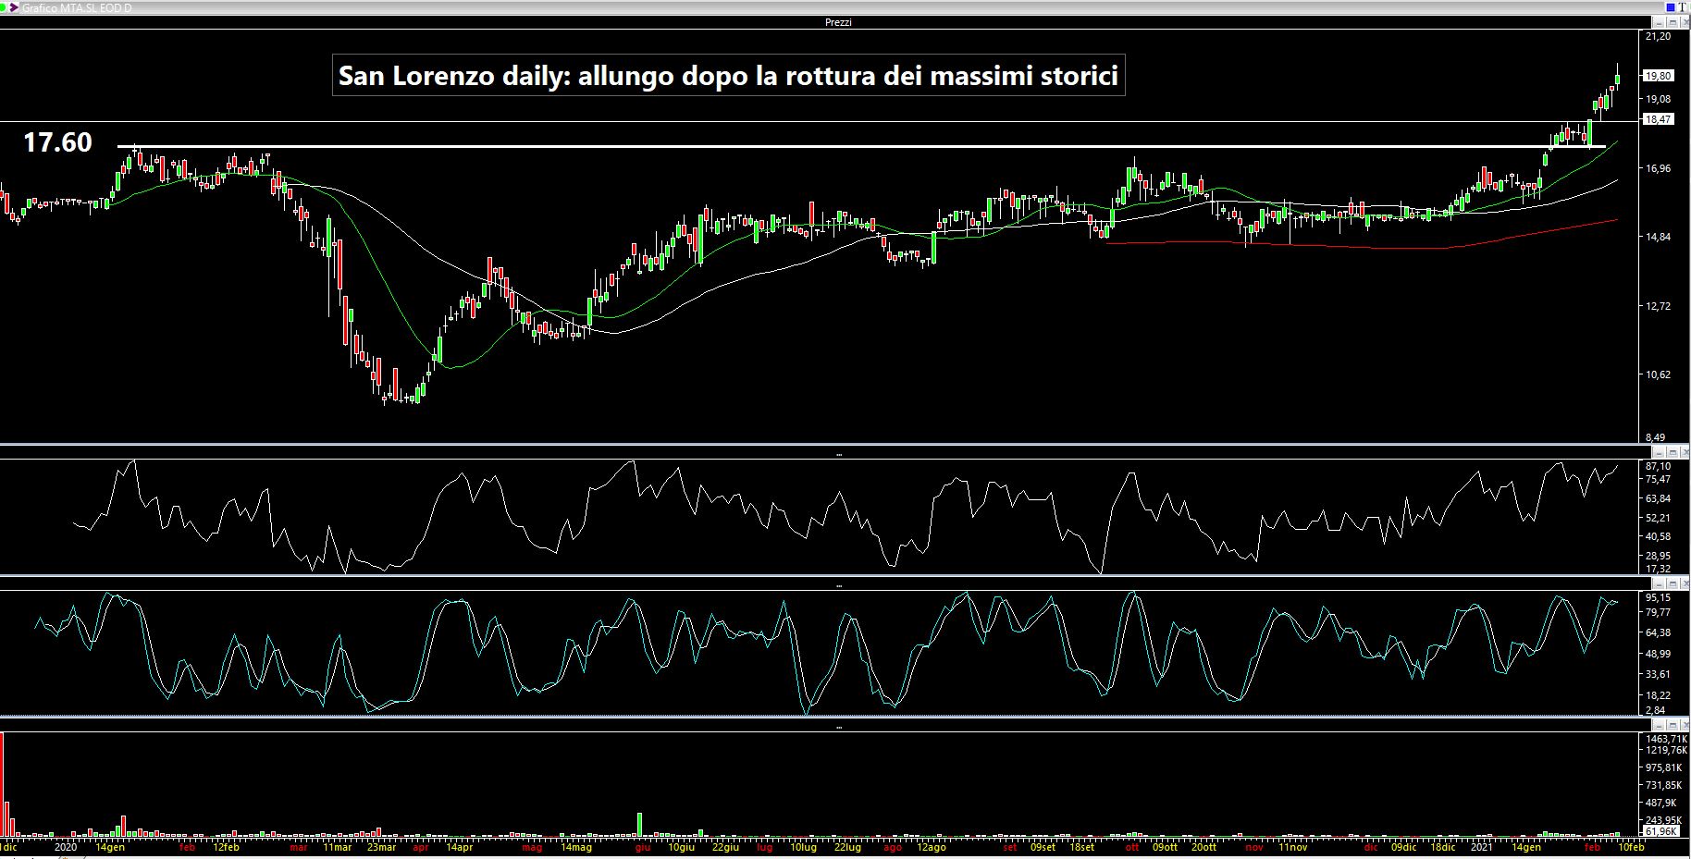Click the 10giu date axis label
The image size is (1691, 859).
(681, 846)
